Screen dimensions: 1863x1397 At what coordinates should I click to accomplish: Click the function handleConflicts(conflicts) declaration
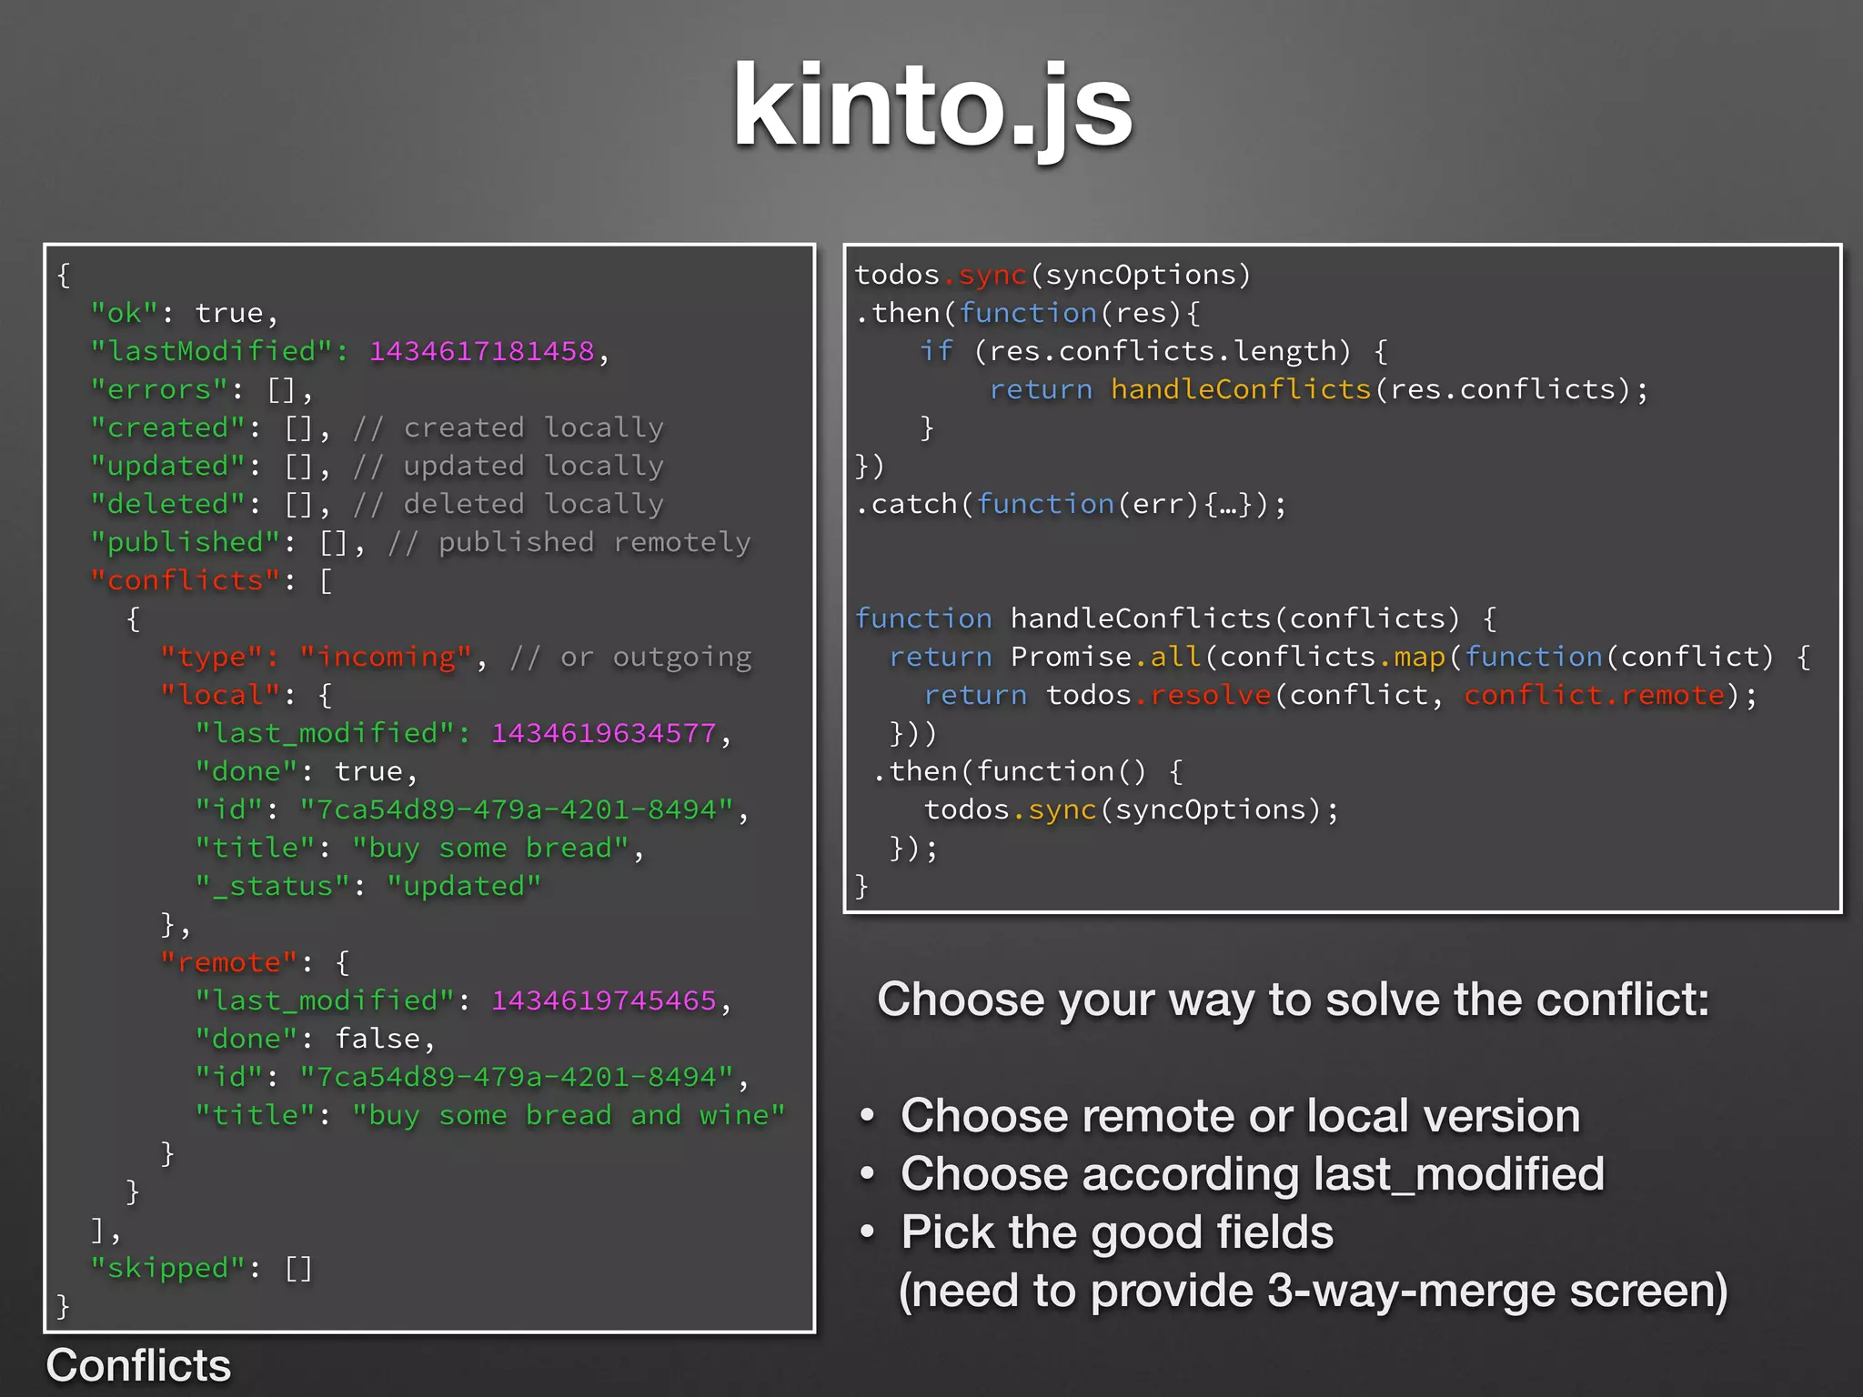coord(1176,618)
